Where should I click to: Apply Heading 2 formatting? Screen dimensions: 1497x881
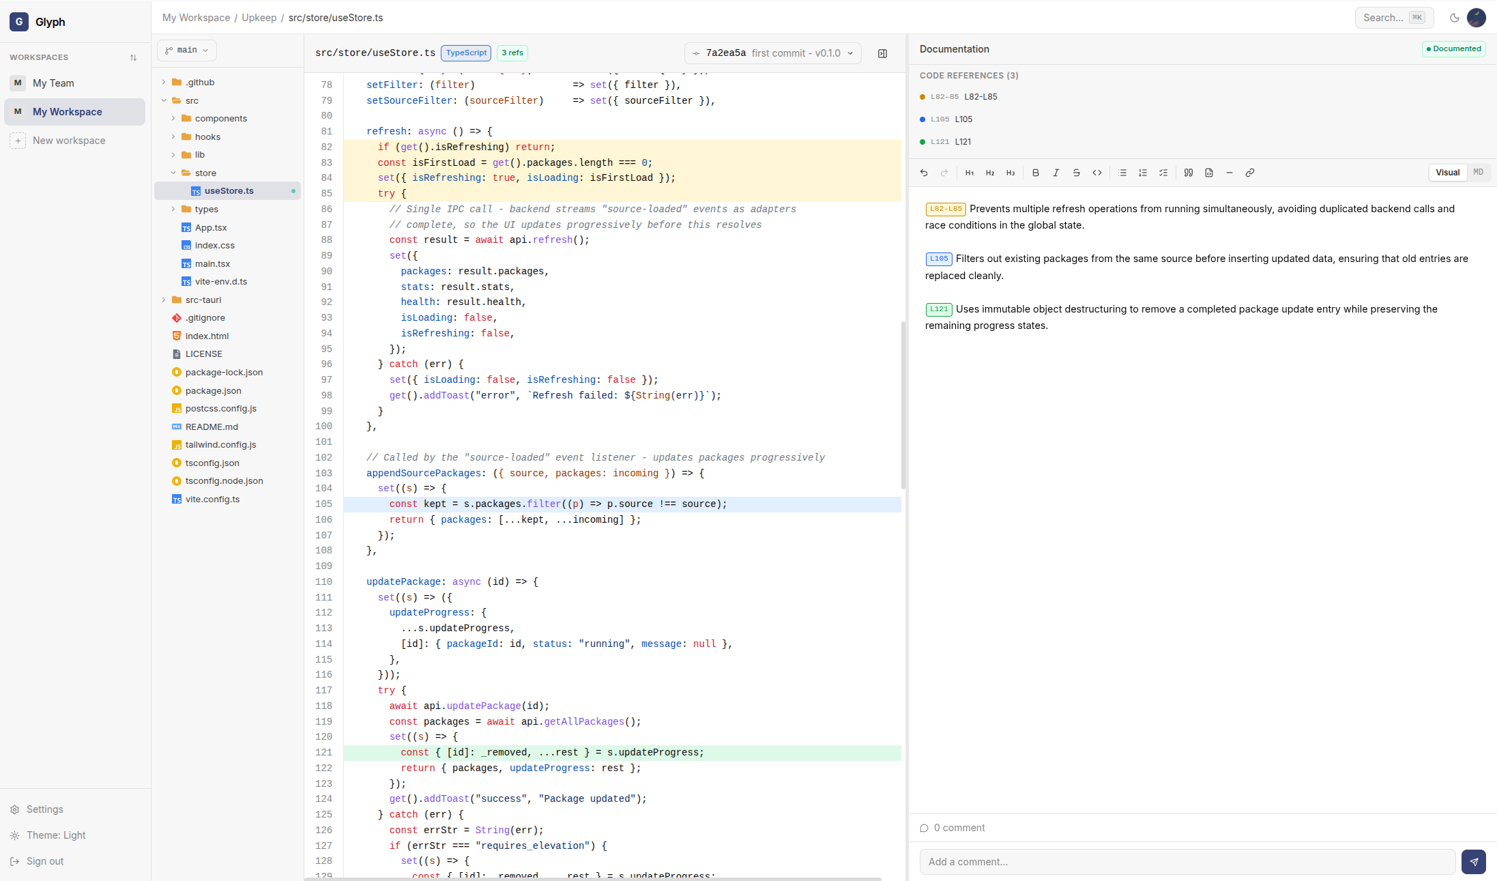pyautogui.click(x=990, y=173)
